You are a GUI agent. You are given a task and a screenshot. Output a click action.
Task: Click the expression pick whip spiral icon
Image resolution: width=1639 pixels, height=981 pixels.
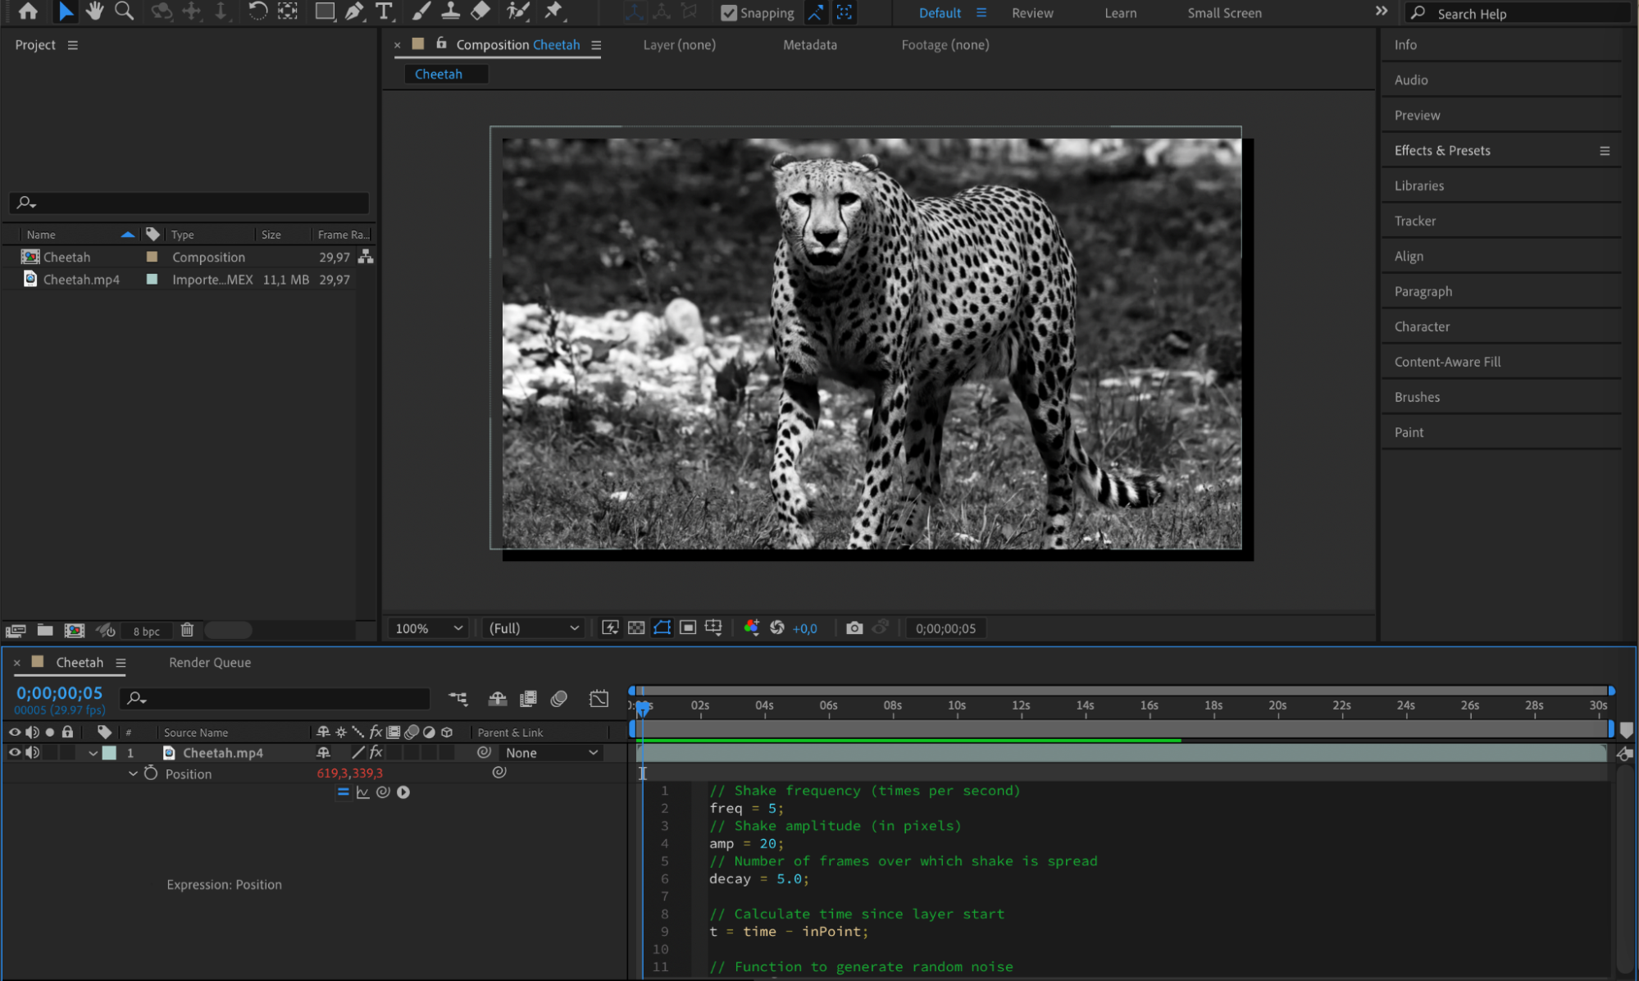coord(383,792)
